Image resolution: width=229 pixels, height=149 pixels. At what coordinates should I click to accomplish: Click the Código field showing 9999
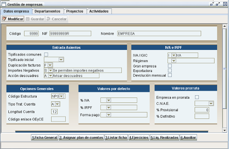(31, 34)
